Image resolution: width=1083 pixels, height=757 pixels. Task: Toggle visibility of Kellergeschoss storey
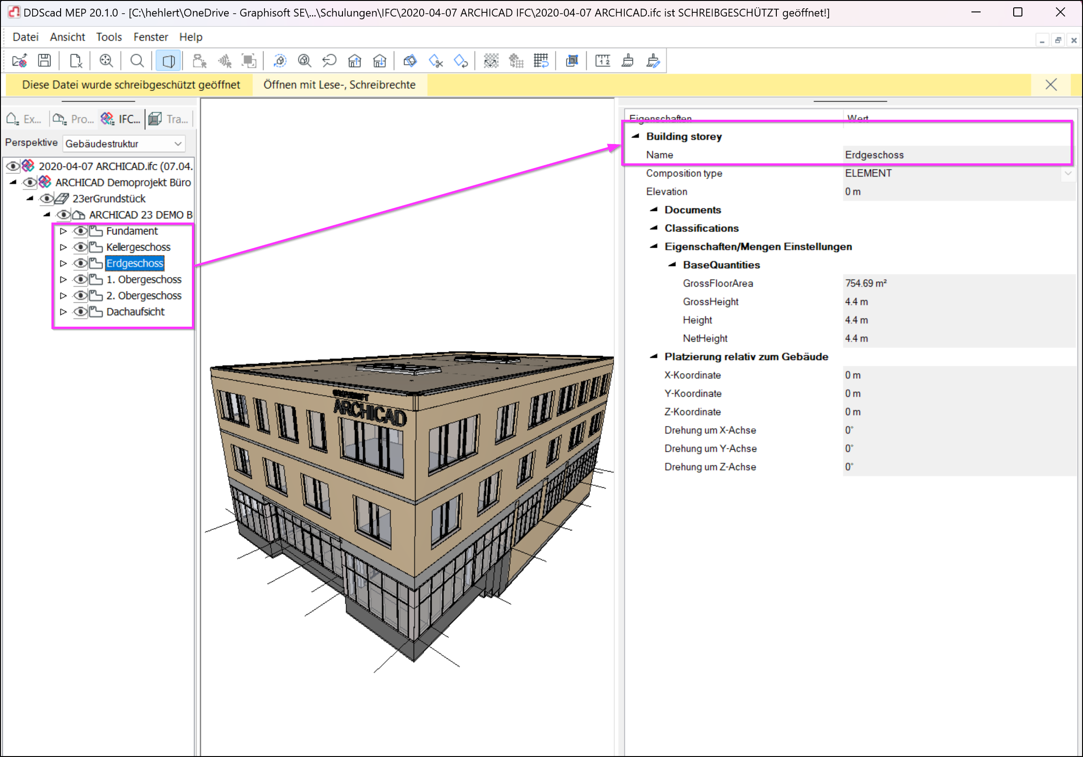pos(80,247)
